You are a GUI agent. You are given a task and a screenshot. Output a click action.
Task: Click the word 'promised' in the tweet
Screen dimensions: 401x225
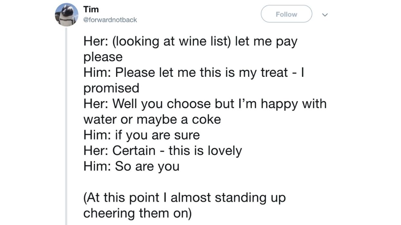pos(111,88)
